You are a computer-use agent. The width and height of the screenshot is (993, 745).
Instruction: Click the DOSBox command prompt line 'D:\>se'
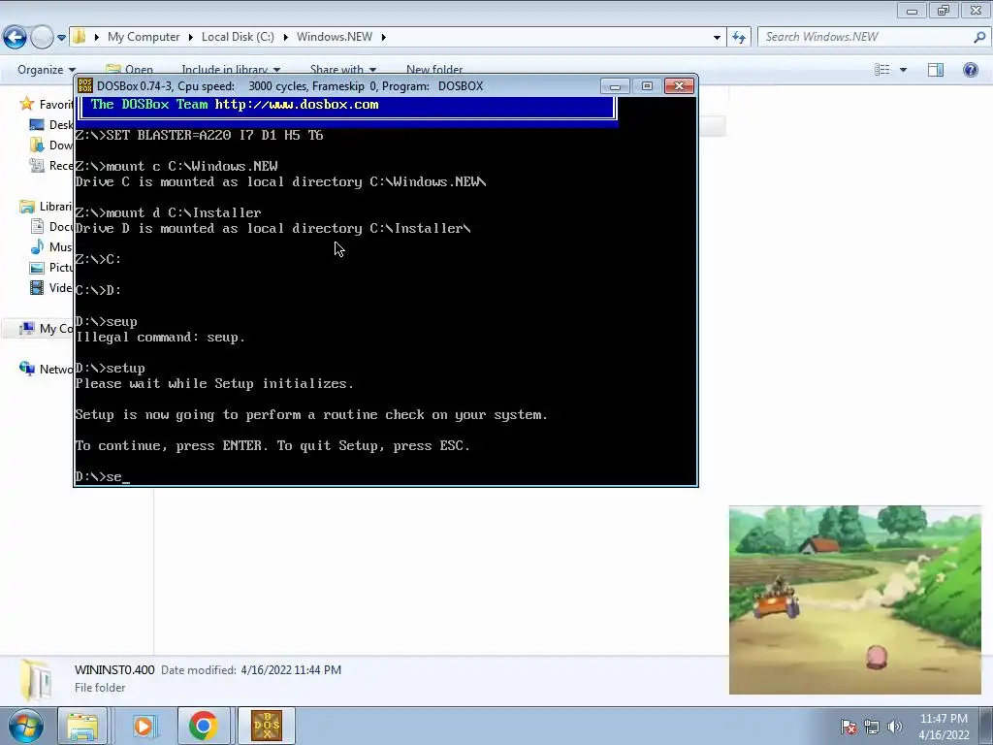(102, 477)
